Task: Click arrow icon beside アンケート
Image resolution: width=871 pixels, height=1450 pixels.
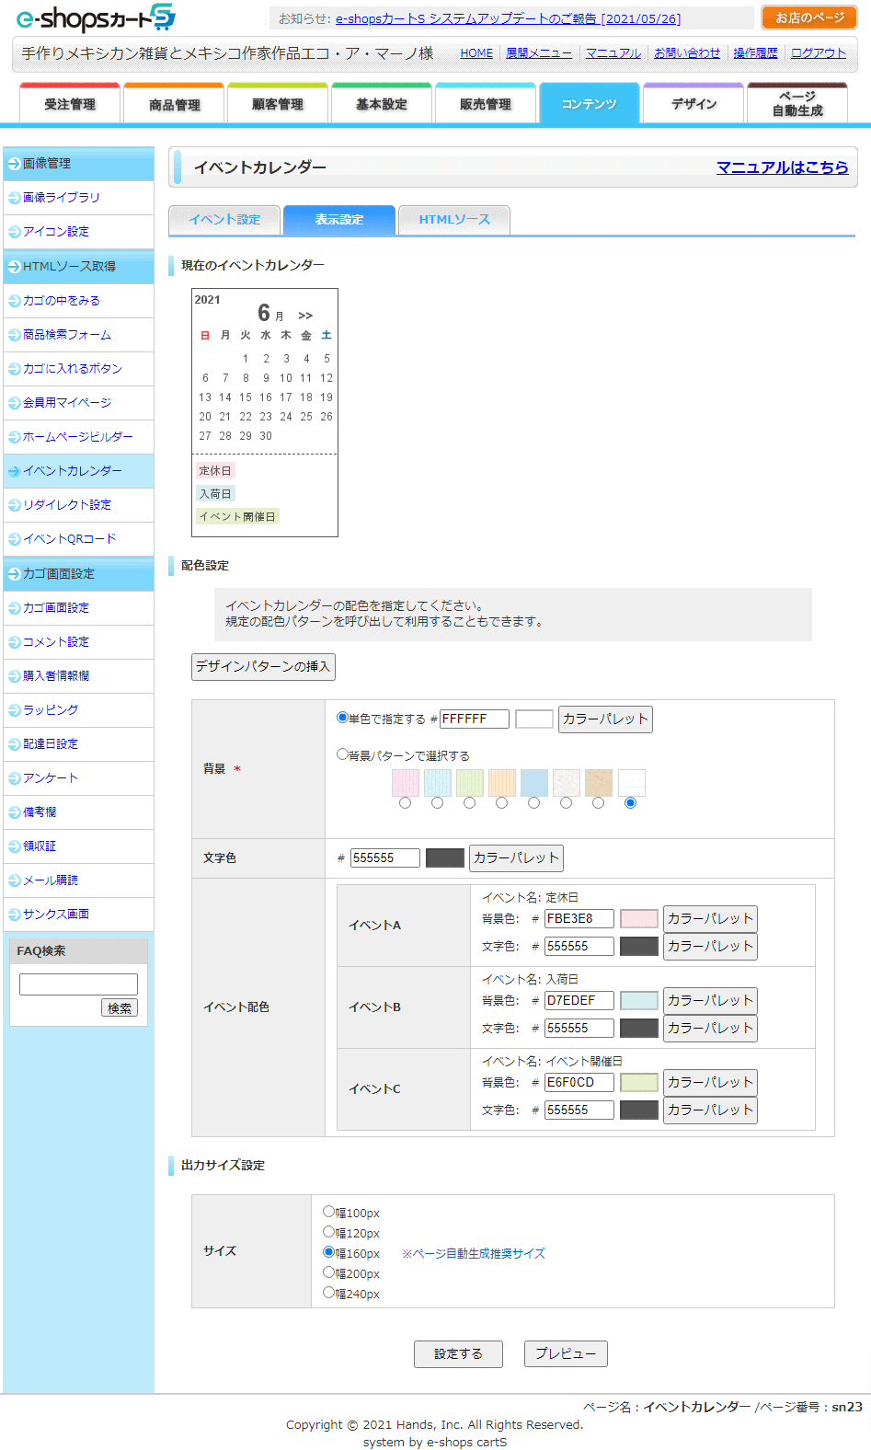Action: click(x=14, y=778)
